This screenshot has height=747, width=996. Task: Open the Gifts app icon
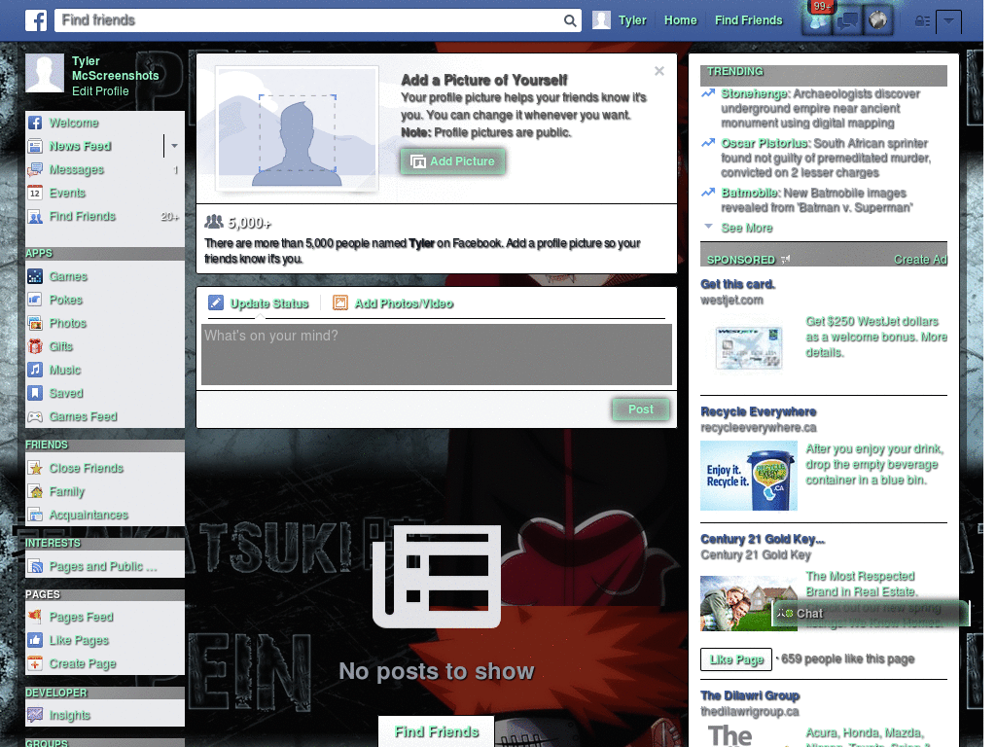tap(35, 346)
